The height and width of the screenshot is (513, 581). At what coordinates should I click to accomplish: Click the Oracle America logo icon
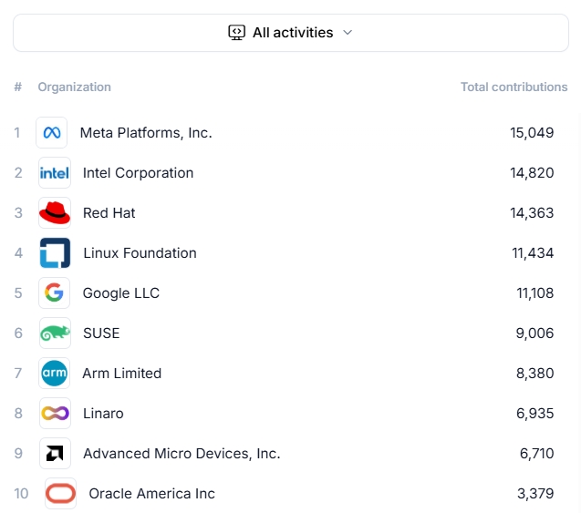pos(61,494)
